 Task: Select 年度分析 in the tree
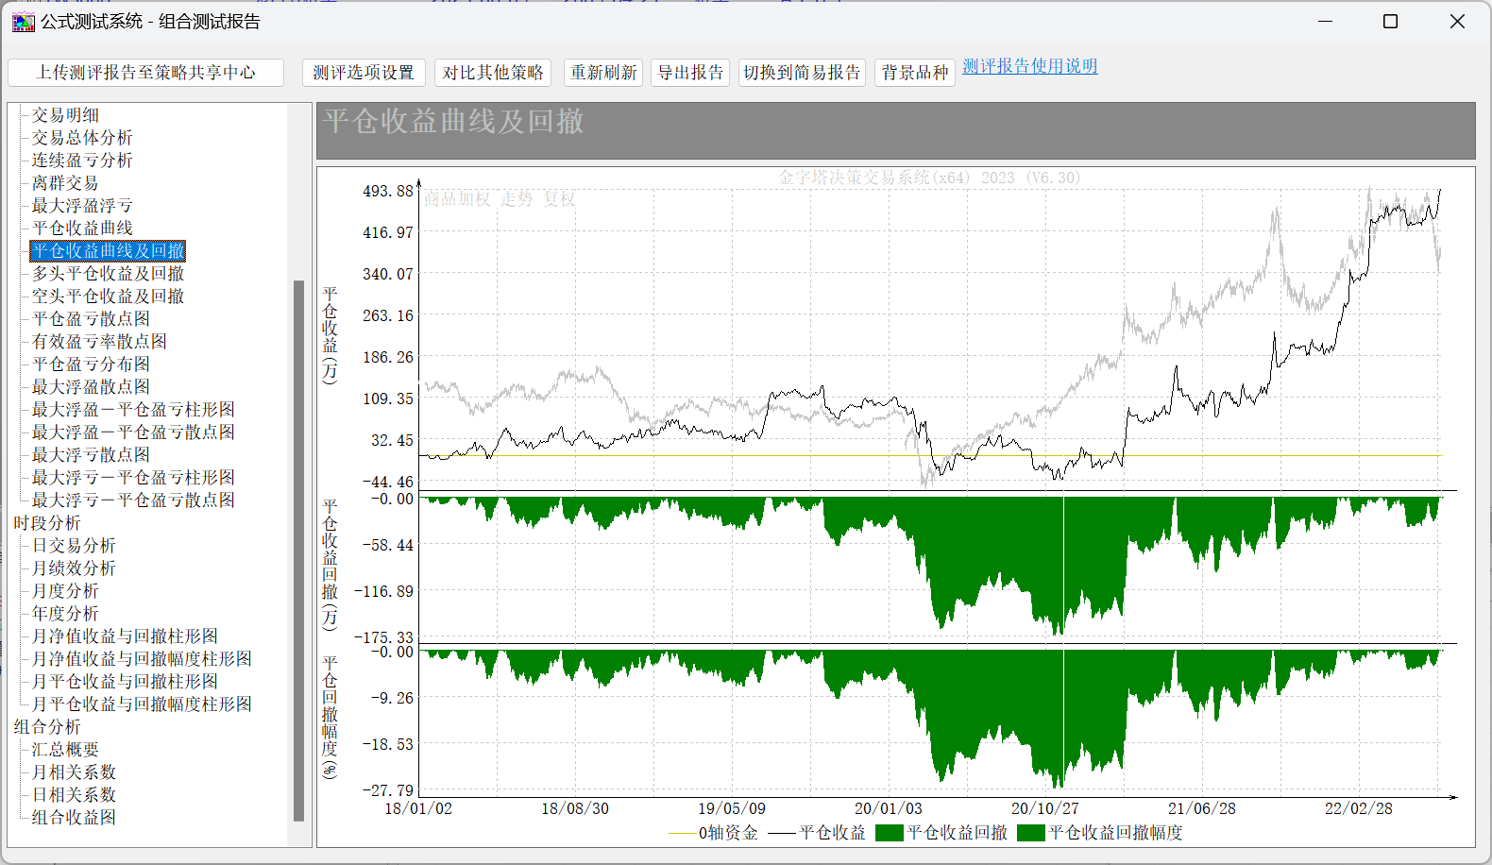click(x=65, y=614)
